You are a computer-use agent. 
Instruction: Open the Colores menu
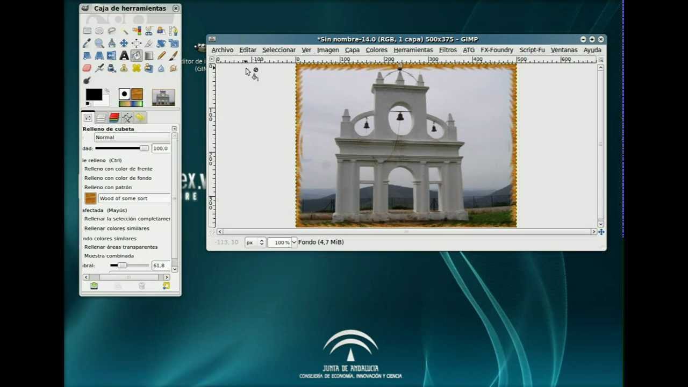376,50
